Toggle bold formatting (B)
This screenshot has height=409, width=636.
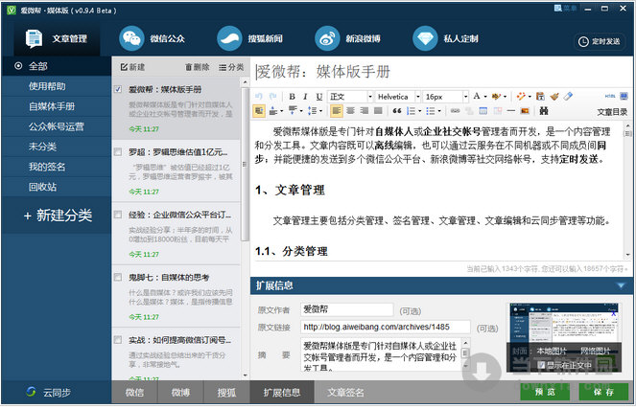pos(292,97)
